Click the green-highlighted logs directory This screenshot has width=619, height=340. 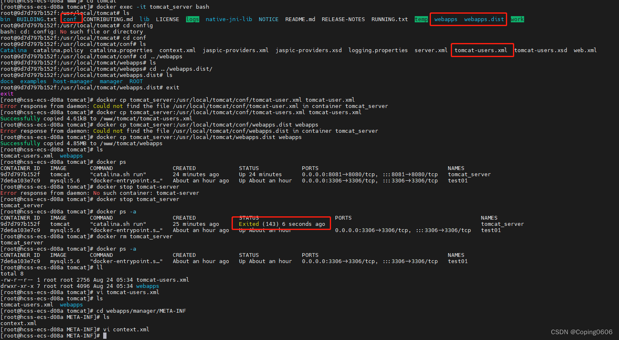[192, 19]
